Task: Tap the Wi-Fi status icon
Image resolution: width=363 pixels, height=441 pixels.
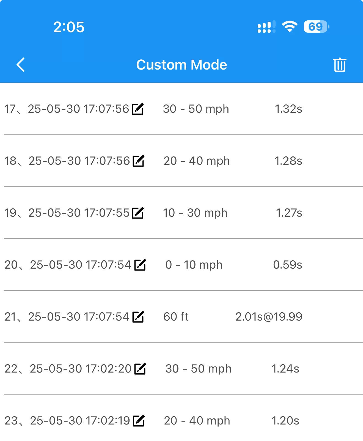Action: pyautogui.click(x=290, y=27)
